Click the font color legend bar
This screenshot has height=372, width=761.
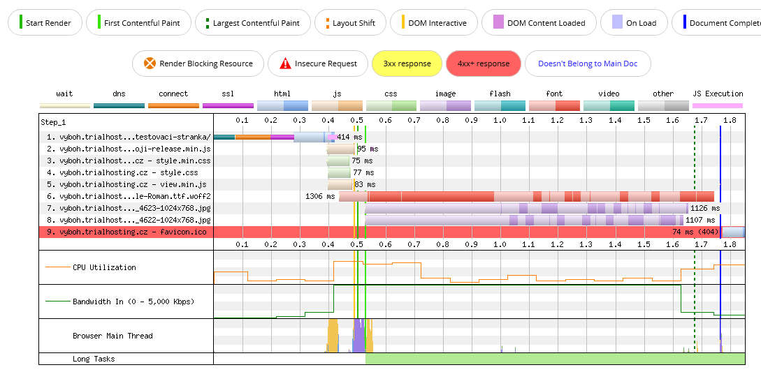tap(554, 105)
